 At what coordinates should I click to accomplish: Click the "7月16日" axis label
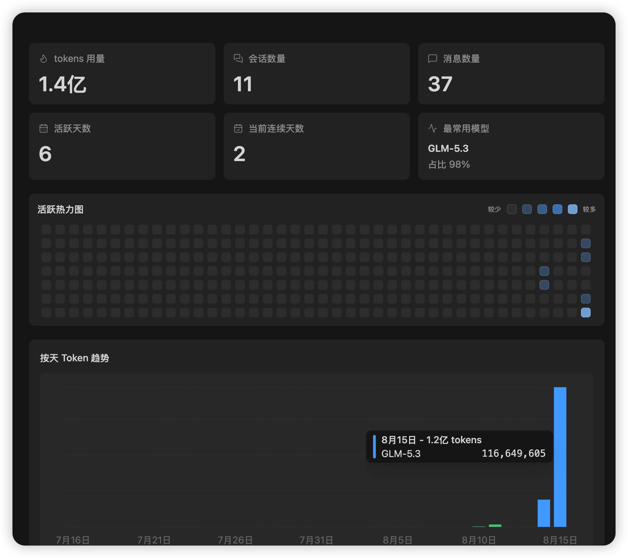73,540
